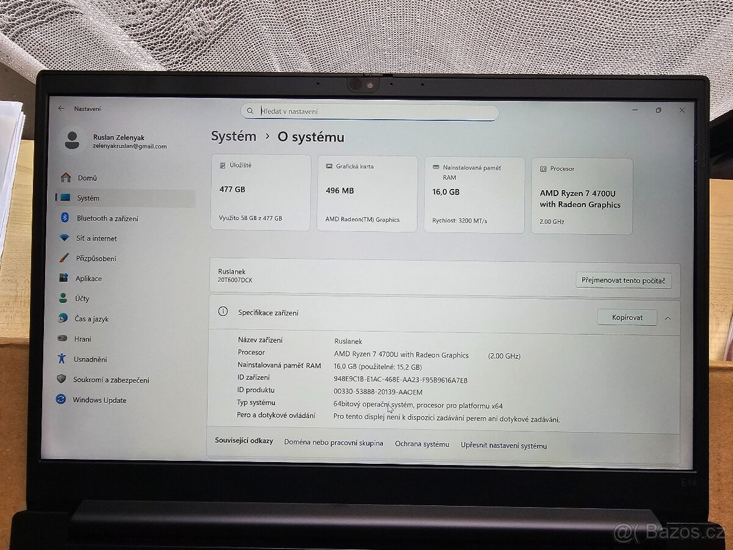The image size is (733, 550).
Task: Open the Přizpůsobení brush icon
Action: coord(64,258)
